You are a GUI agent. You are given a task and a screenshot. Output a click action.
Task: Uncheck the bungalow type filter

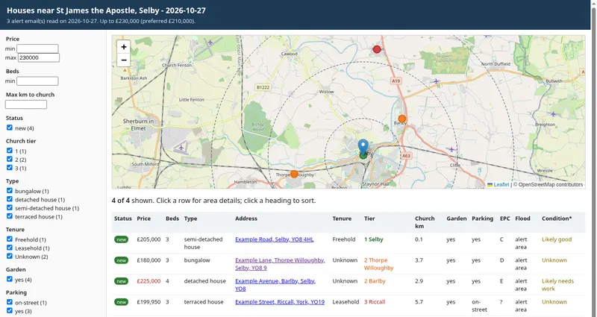[10, 191]
